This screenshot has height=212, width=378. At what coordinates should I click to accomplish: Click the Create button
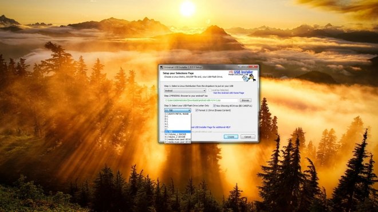pyautogui.click(x=231, y=137)
